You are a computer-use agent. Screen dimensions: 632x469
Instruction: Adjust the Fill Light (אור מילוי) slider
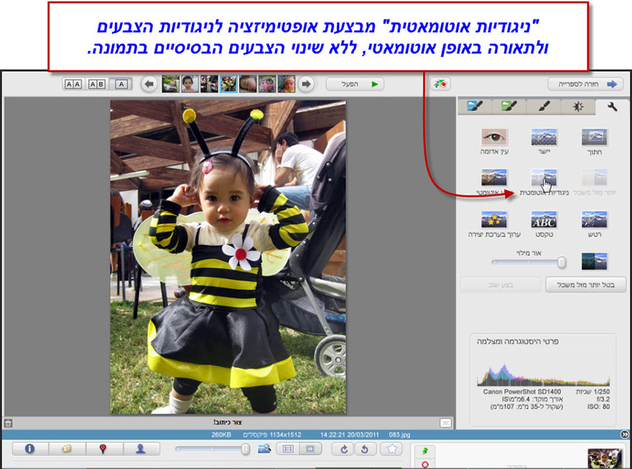coord(563,261)
